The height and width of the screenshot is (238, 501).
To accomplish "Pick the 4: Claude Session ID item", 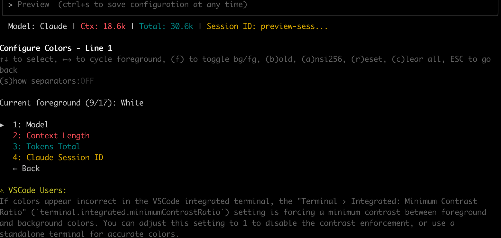I will [x=58, y=158].
